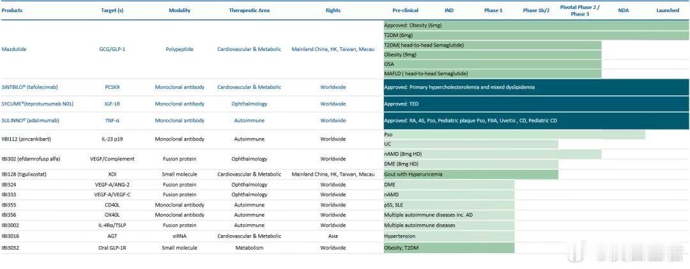Click the IGF-1R target cell
This screenshot has height=269, width=690.
point(112,104)
